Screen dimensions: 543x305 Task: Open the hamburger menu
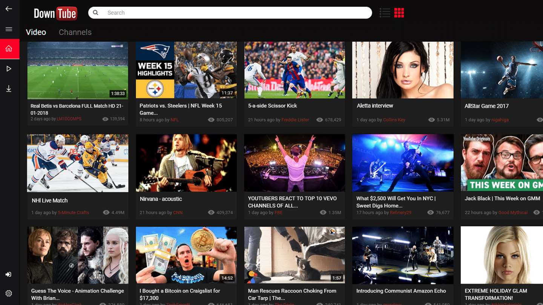tap(9, 29)
